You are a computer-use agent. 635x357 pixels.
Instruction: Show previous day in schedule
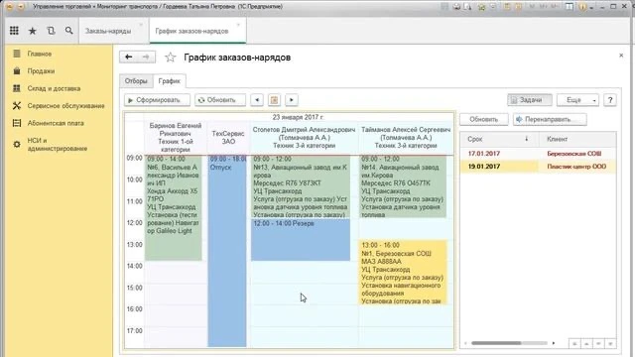(257, 100)
